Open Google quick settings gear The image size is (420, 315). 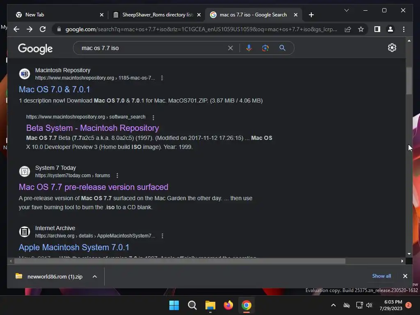coord(392,48)
